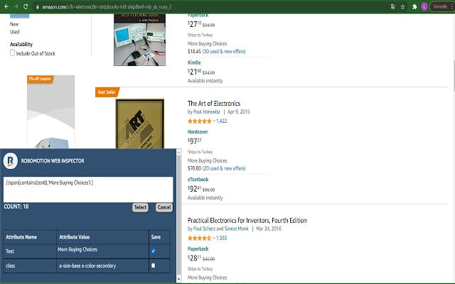Open Paperback link for Practical Electronics
Image resolution: width=455 pixels, height=284 pixels.
[x=198, y=248]
